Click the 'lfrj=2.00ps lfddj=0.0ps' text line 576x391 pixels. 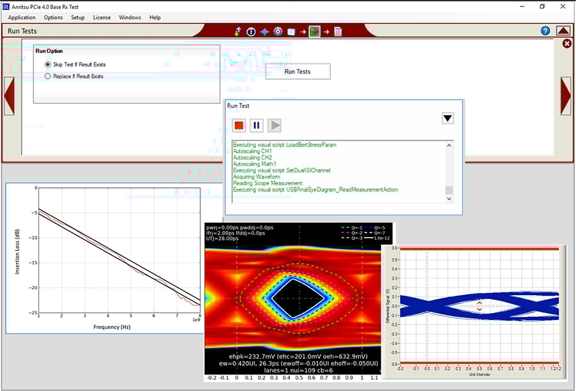click(x=236, y=233)
